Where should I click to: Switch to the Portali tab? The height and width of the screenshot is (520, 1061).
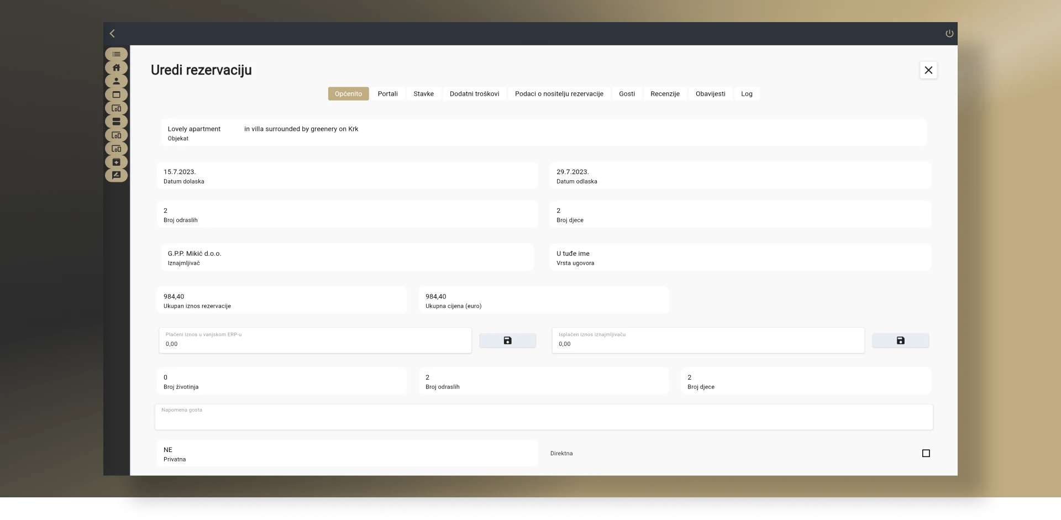pos(388,94)
